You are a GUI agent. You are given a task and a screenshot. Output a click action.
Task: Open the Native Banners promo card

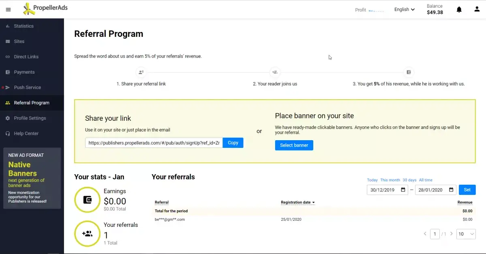32,178
